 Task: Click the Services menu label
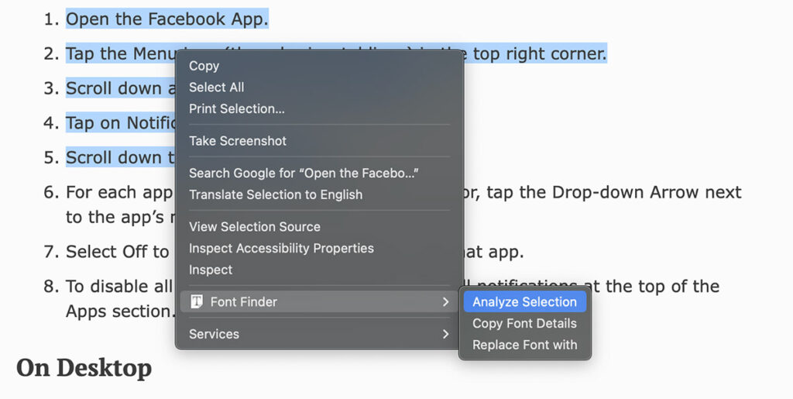tap(214, 335)
